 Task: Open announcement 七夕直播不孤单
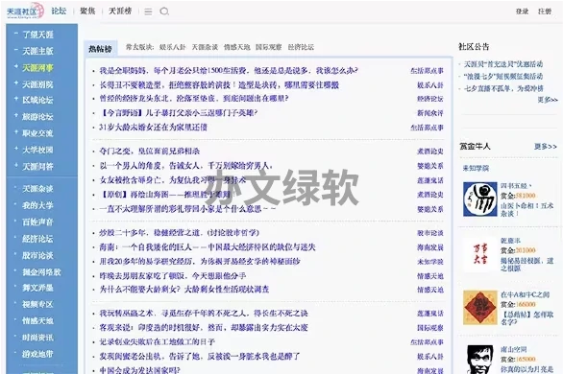[x=503, y=88]
